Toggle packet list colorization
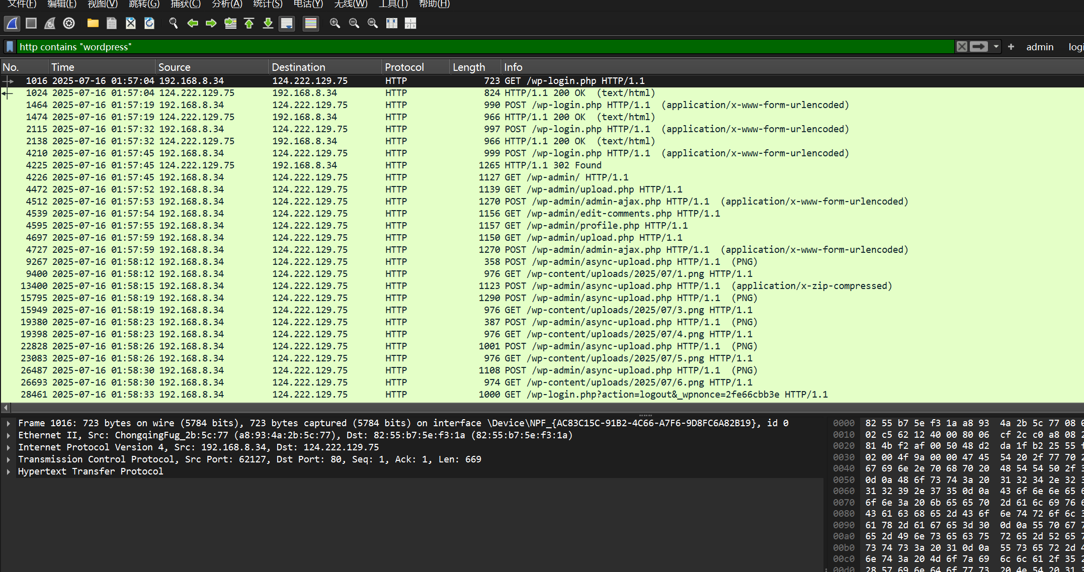The width and height of the screenshot is (1084, 572). point(311,23)
